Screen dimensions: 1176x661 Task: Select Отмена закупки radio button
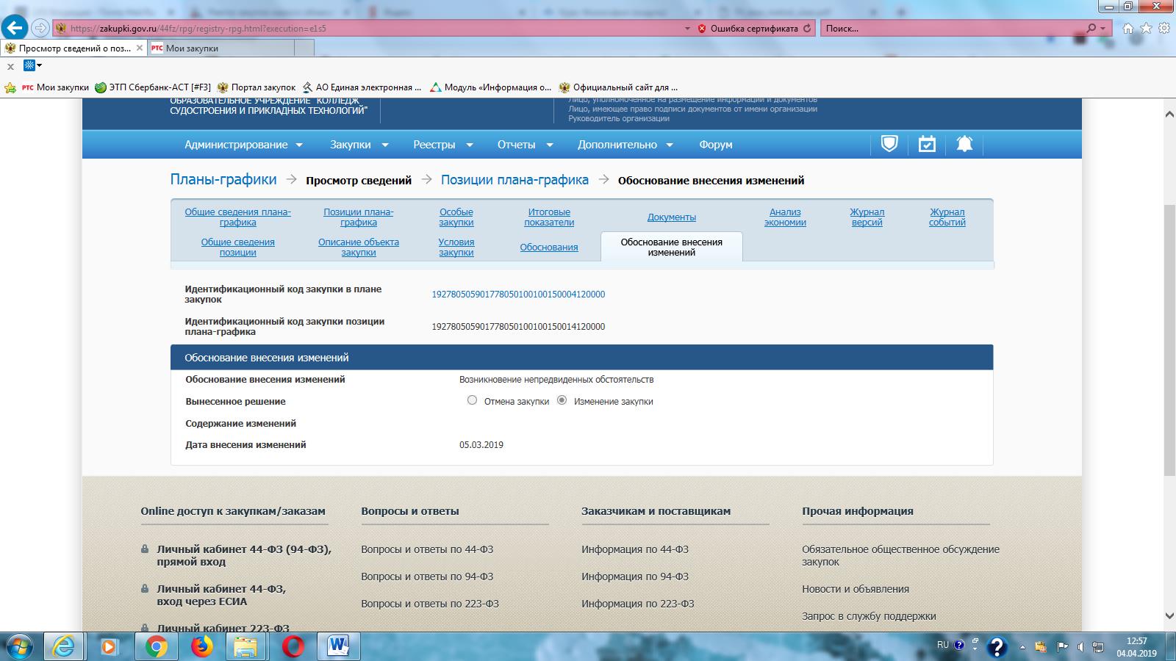[472, 400]
